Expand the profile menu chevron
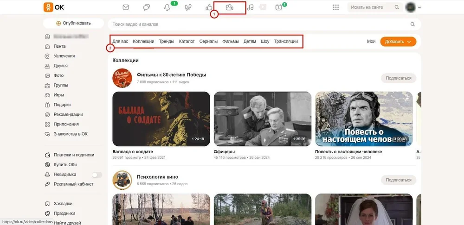Screen dimensions: 464x225 tap(419, 7)
